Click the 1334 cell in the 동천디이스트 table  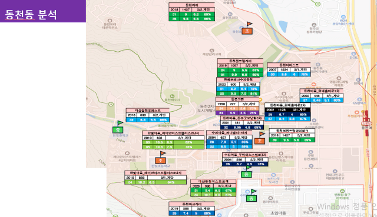click(284, 69)
